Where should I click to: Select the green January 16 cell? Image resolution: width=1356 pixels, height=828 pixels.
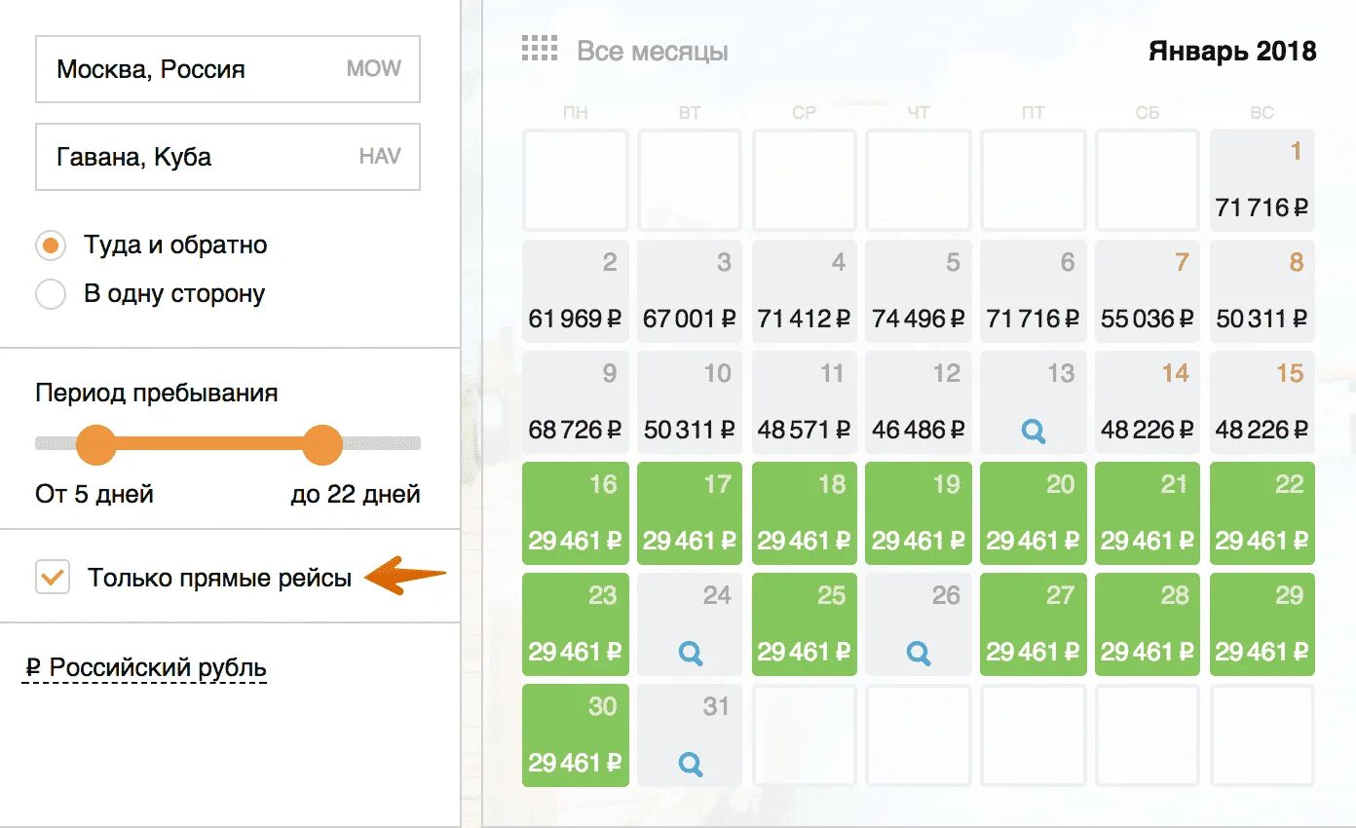(x=576, y=513)
